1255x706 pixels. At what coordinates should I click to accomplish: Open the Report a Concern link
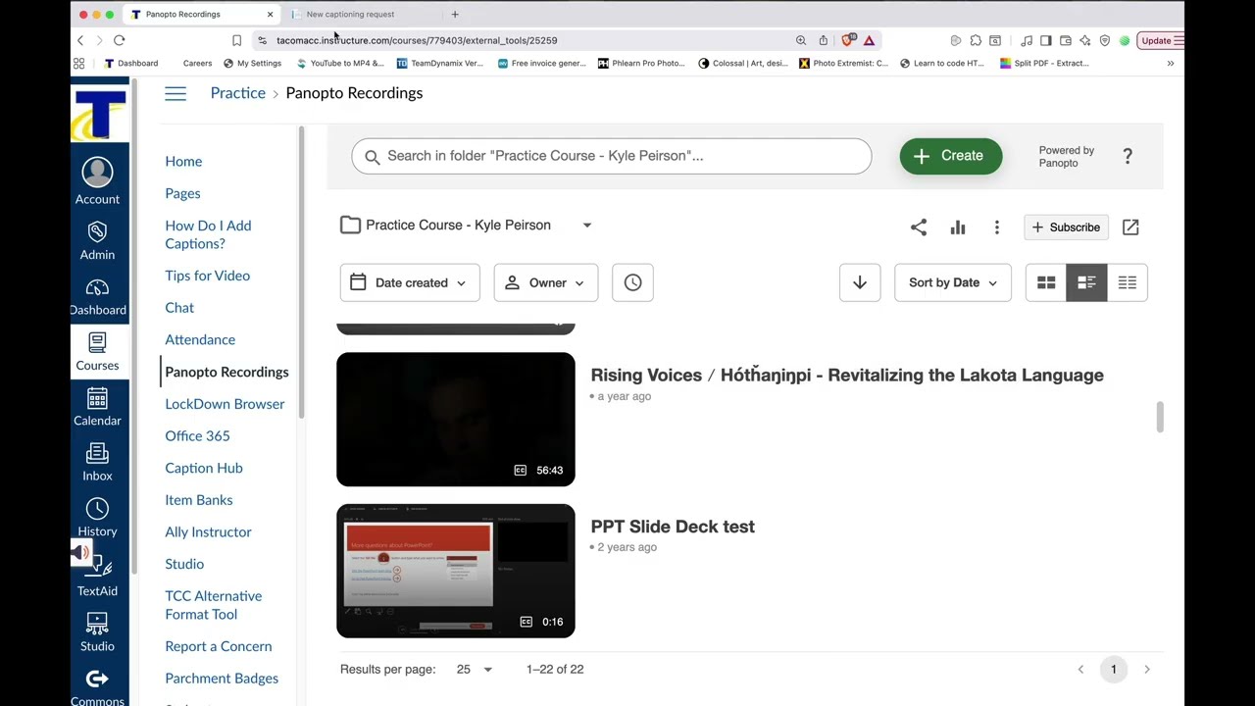(219, 646)
